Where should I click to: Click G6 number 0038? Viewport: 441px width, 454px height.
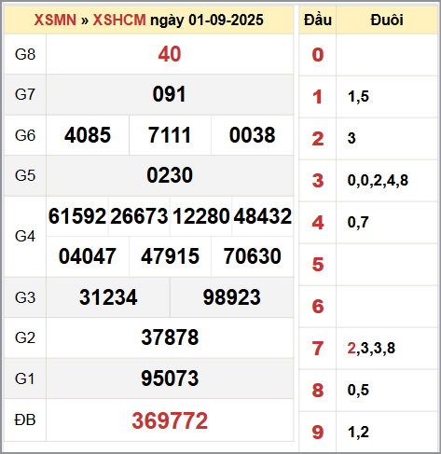(x=252, y=135)
